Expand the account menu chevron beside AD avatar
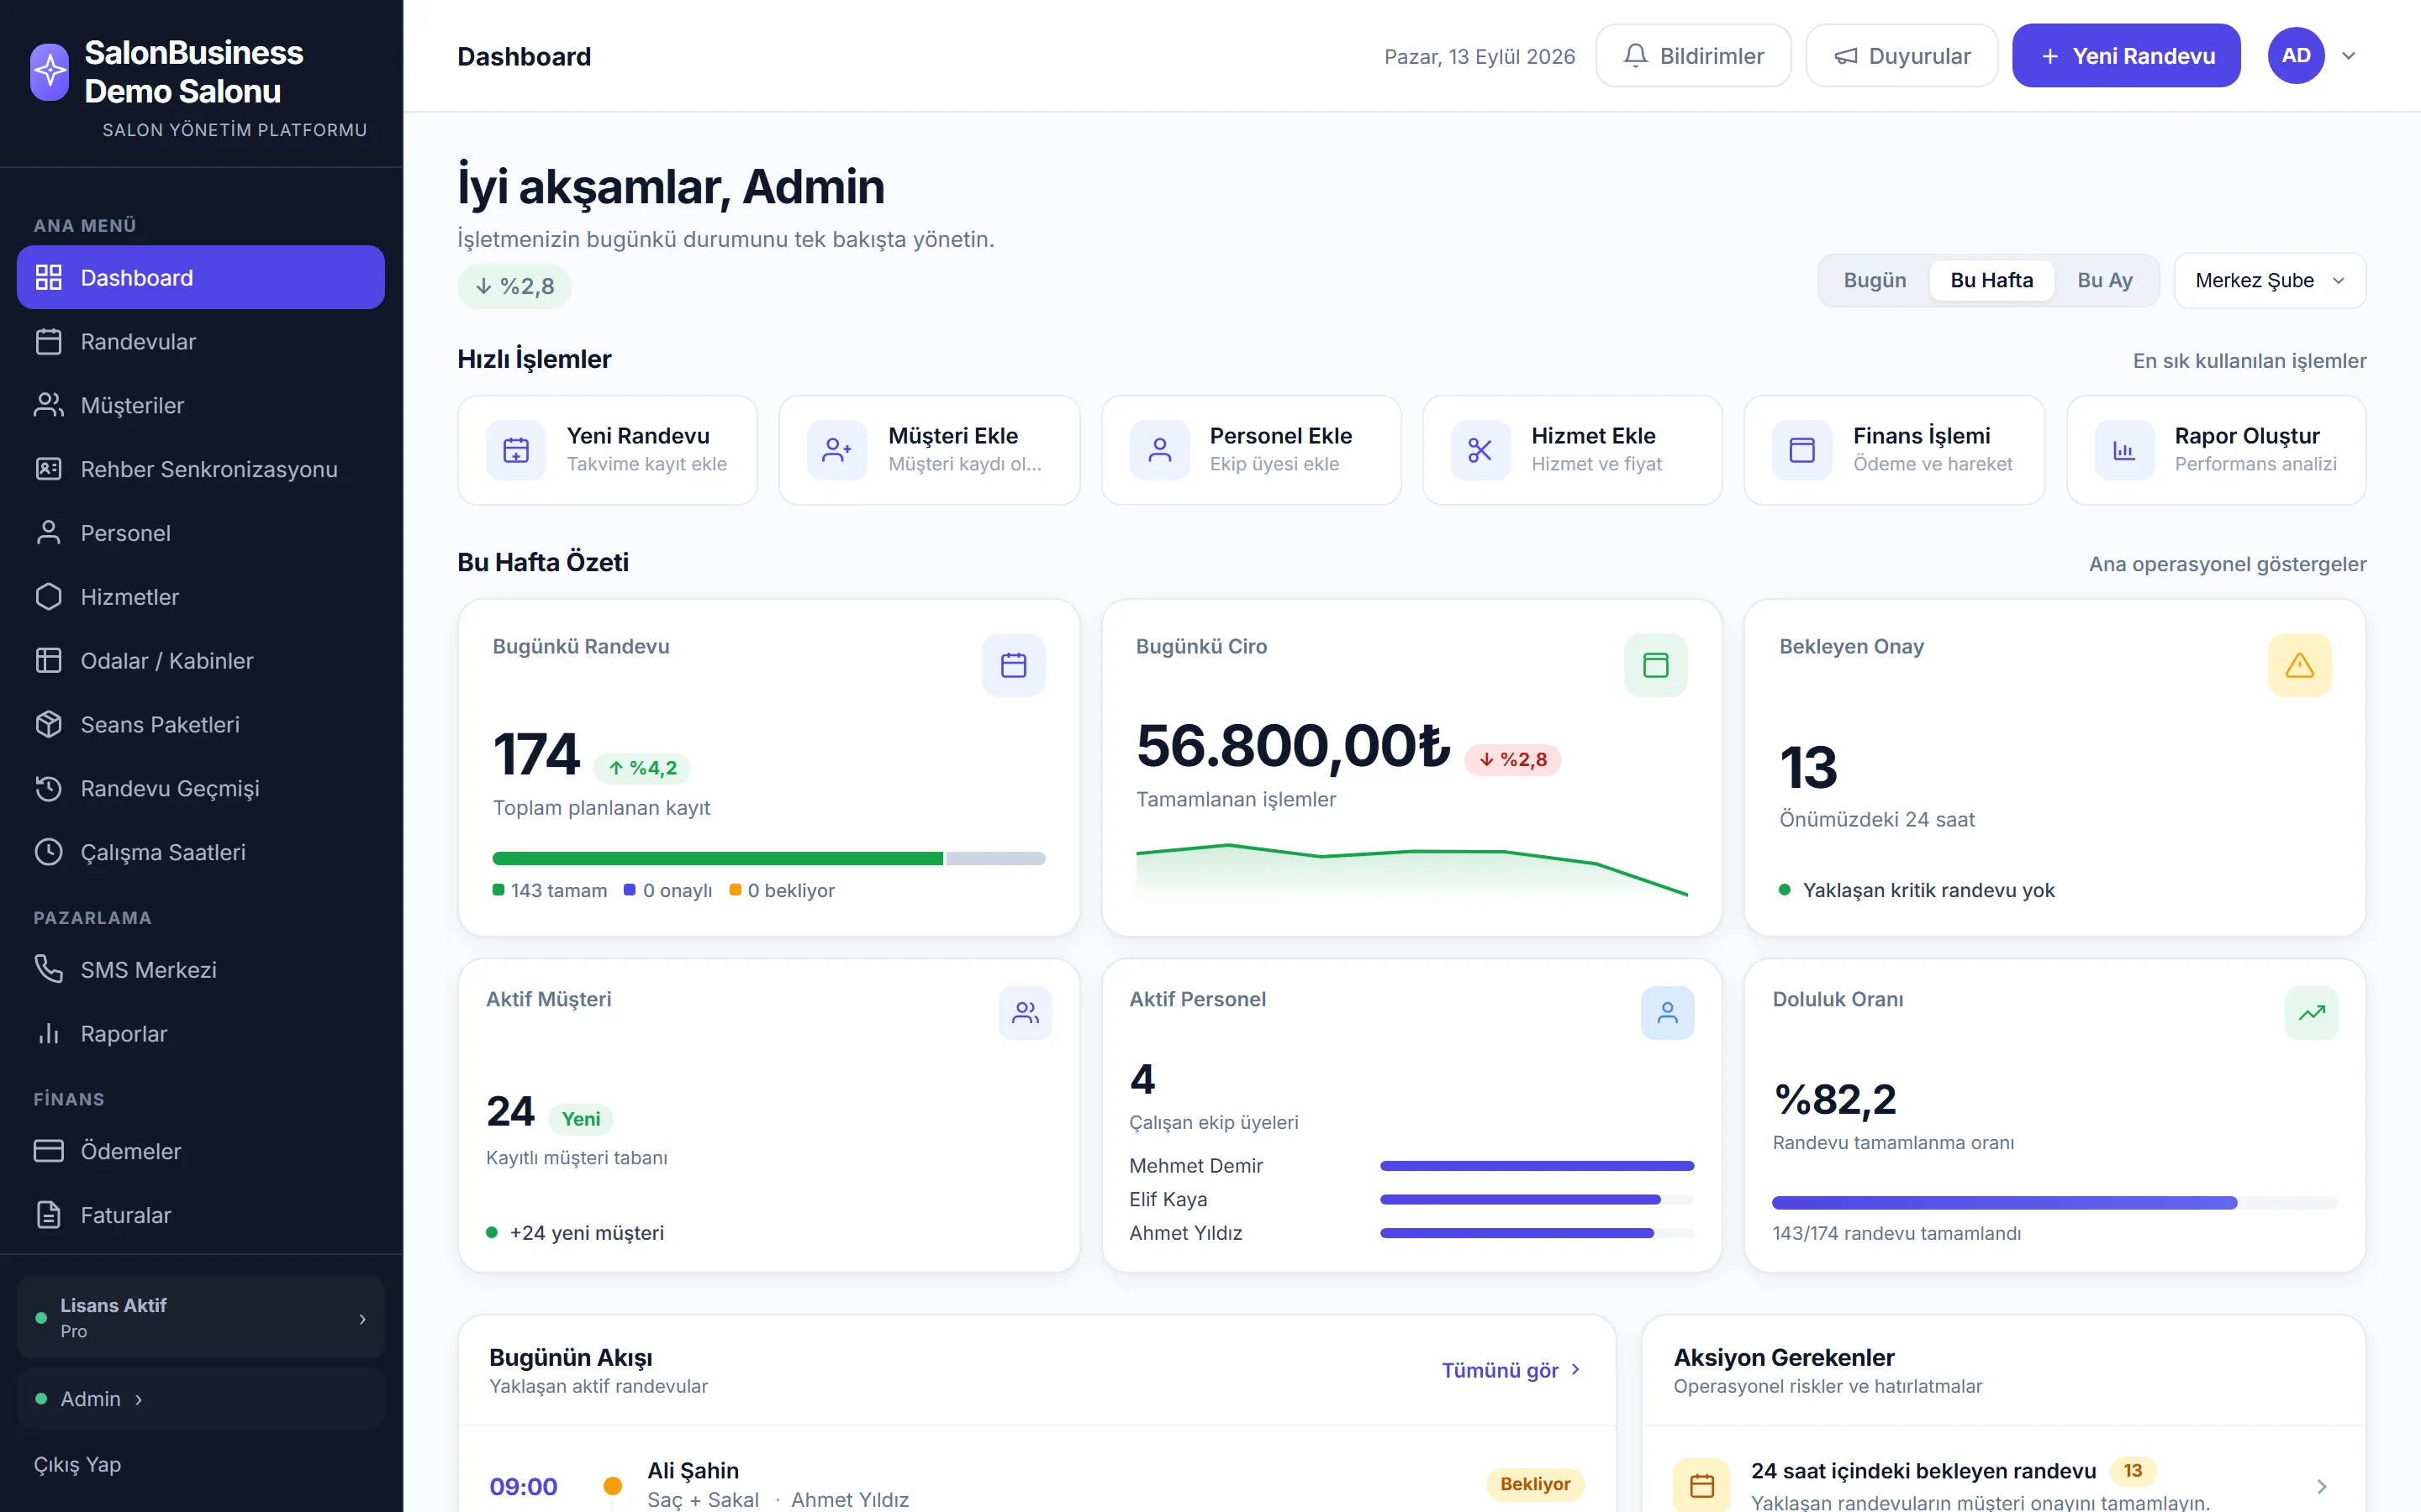This screenshot has height=1512, width=2421. pyautogui.click(x=2349, y=56)
